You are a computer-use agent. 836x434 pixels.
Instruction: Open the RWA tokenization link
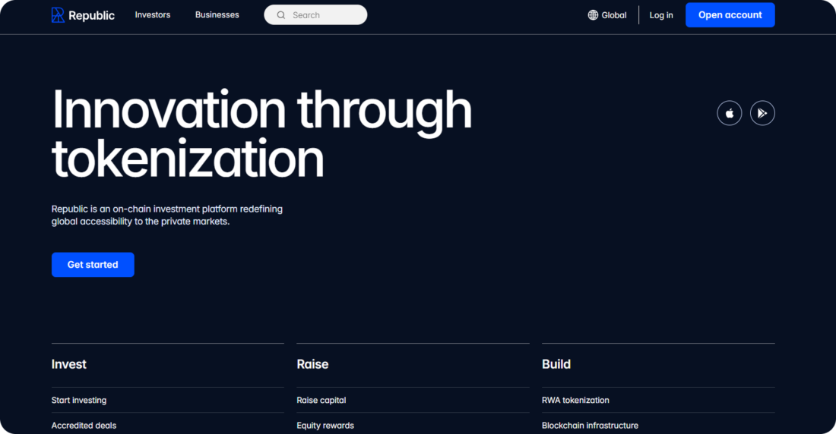click(575, 400)
